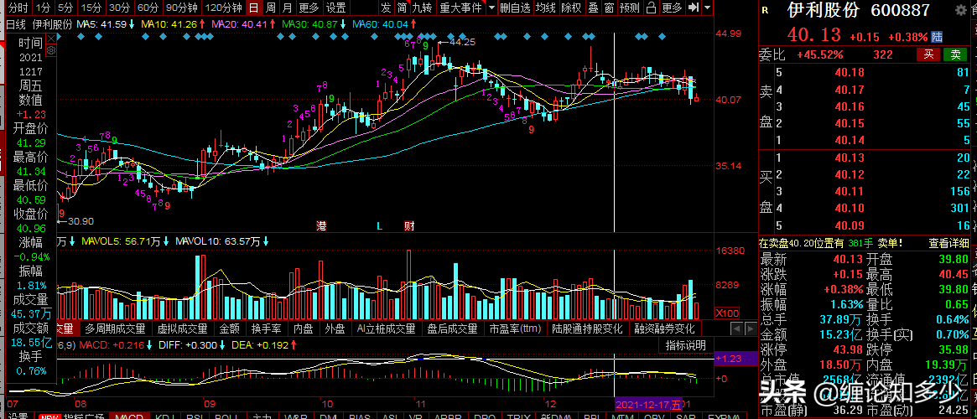Click buy level 3 price 40.11

pyautogui.click(x=849, y=191)
